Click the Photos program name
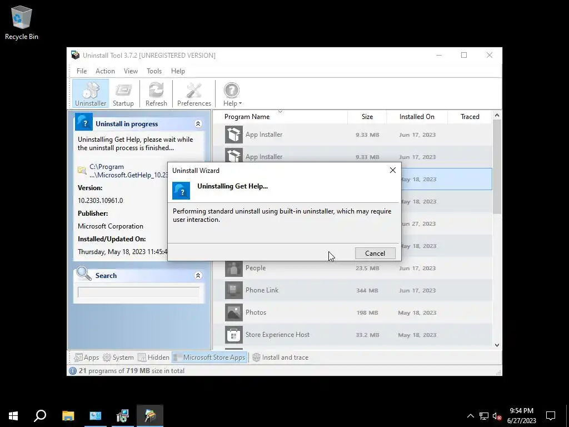 coord(256,312)
